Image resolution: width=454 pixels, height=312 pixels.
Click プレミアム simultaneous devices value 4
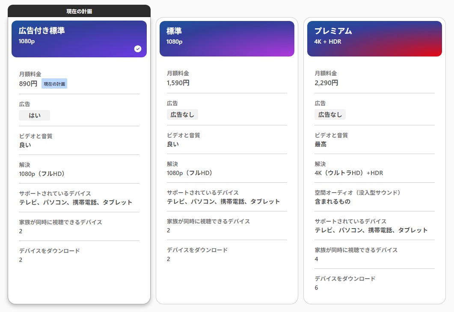pyautogui.click(x=316, y=259)
